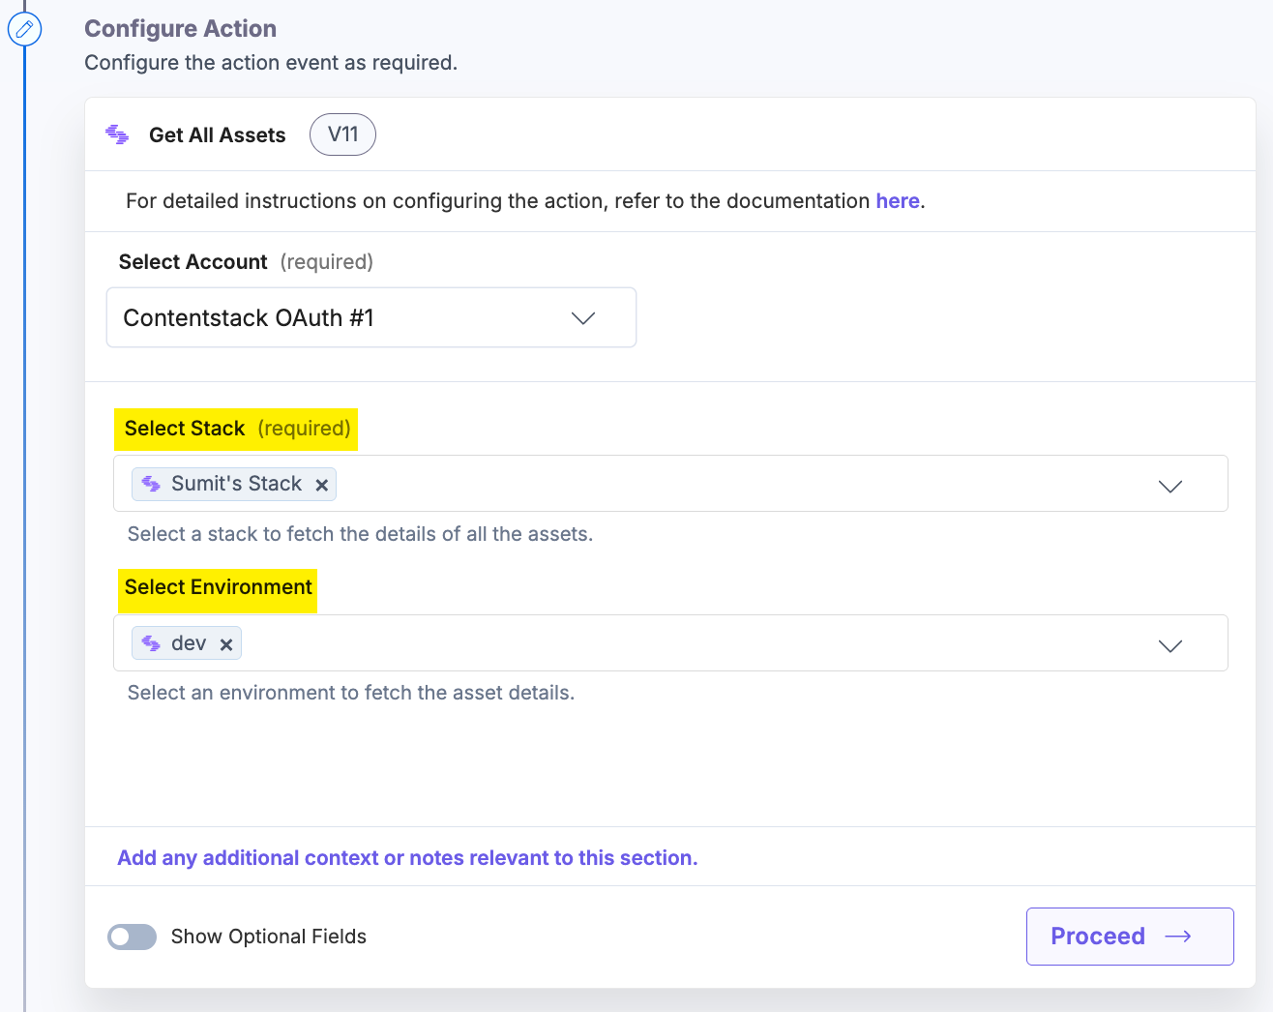Open the Select Account dropdown chevron
This screenshot has width=1273, height=1012.
pos(583,318)
